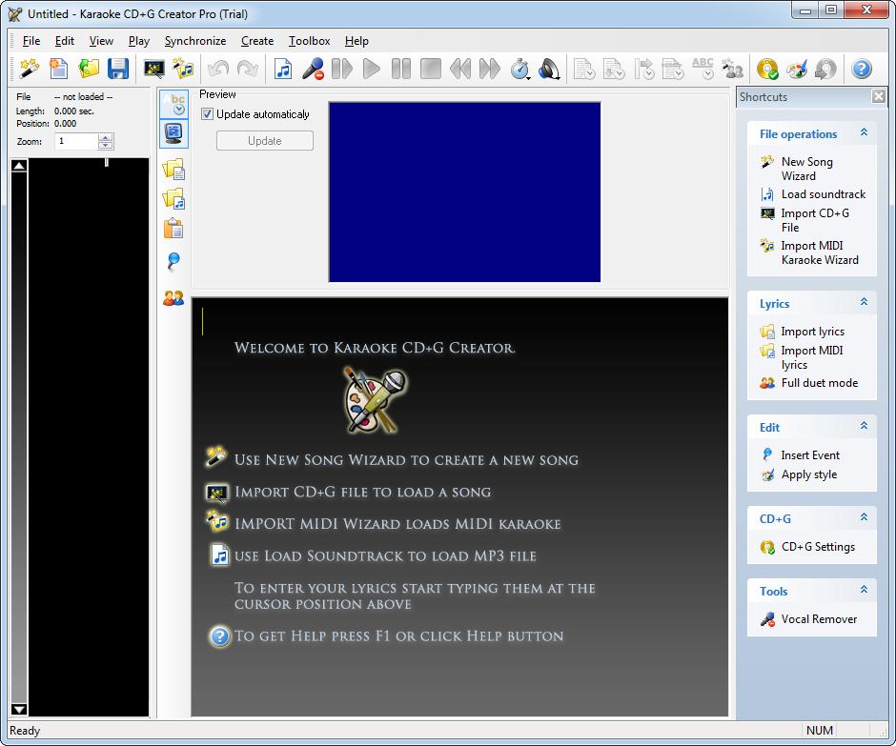Collapse the File operations section
The width and height of the screenshot is (896, 746).
tap(864, 132)
